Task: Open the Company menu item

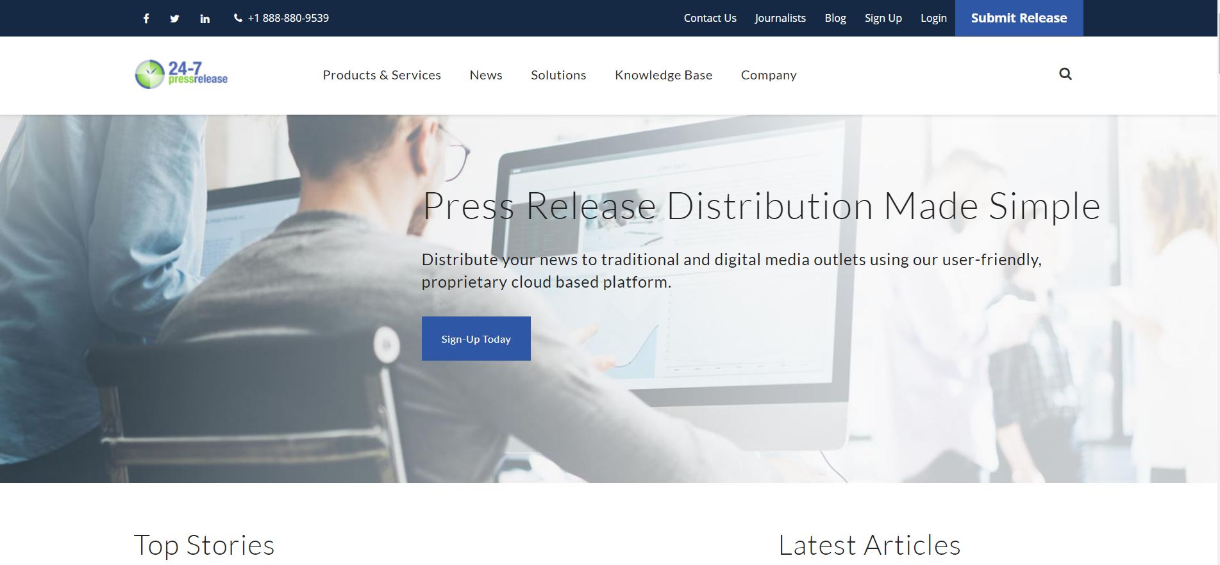Action: tap(768, 75)
